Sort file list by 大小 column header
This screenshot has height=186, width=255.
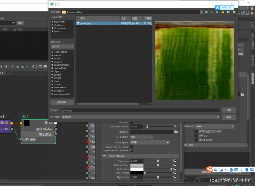tap(126, 18)
